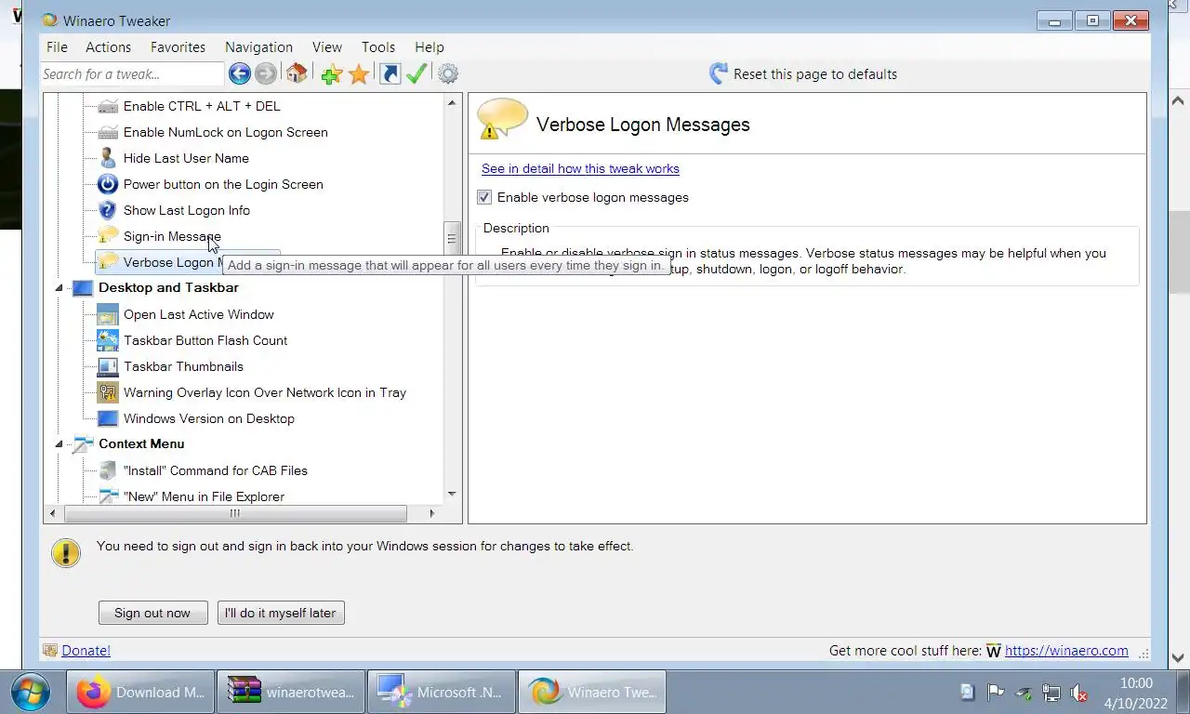Open the Favorites menu
Screen dimensions: 1190x714
(178, 47)
